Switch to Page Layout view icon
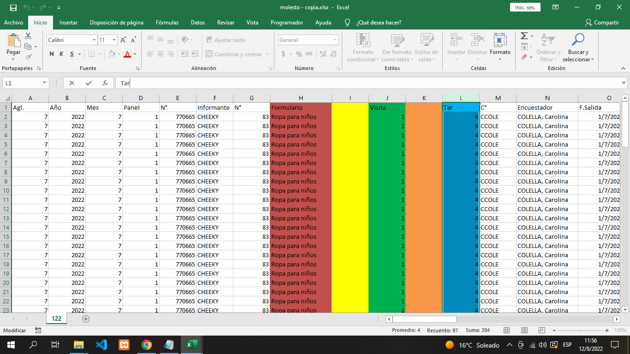The image size is (630, 354). pos(525,330)
